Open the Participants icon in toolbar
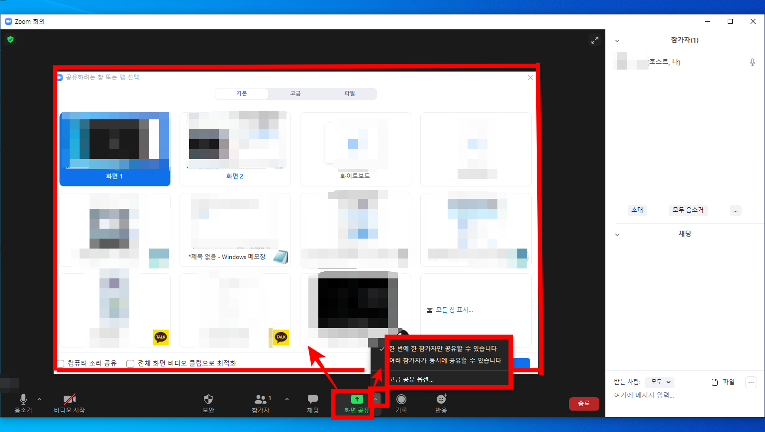Image resolution: width=765 pixels, height=432 pixels. (x=260, y=399)
